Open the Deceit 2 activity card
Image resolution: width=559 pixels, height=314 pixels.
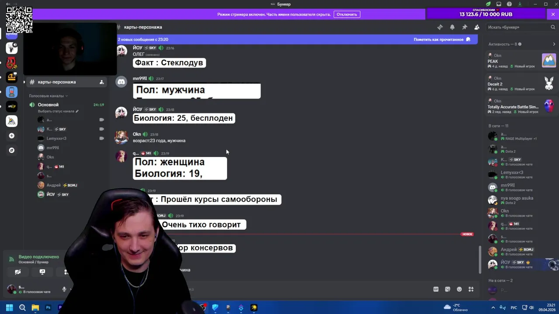[522, 84]
